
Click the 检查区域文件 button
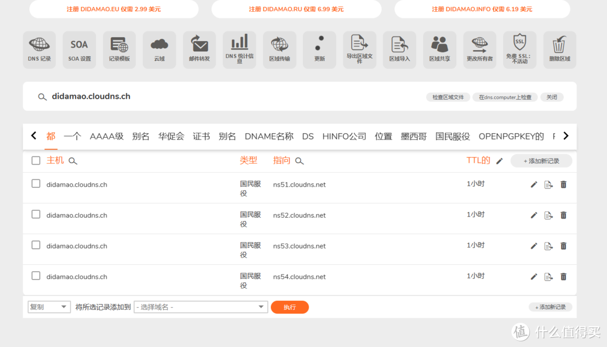(x=448, y=96)
